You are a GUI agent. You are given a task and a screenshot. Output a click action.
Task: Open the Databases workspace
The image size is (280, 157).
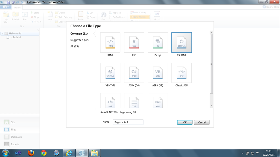(20, 137)
